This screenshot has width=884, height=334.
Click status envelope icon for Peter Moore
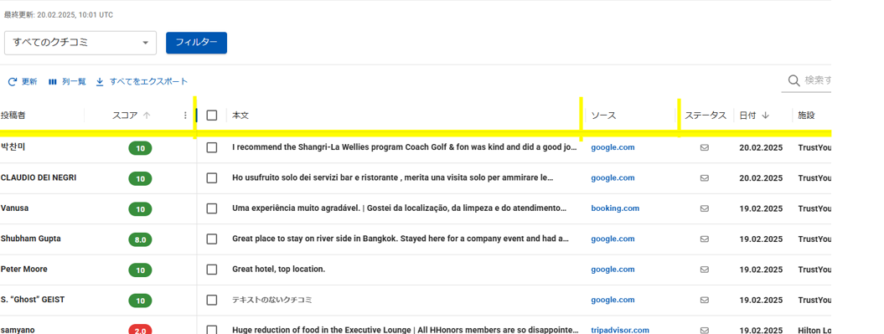[x=704, y=270]
